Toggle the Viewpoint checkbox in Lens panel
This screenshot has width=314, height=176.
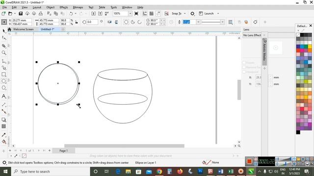click(244, 72)
